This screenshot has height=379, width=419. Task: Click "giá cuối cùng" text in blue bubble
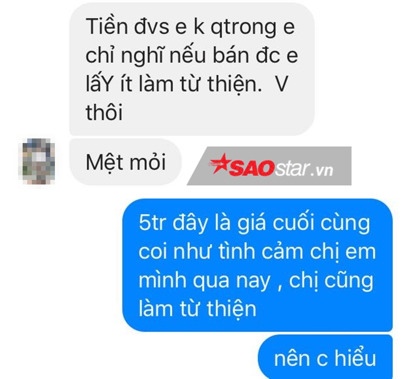click(304, 223)
